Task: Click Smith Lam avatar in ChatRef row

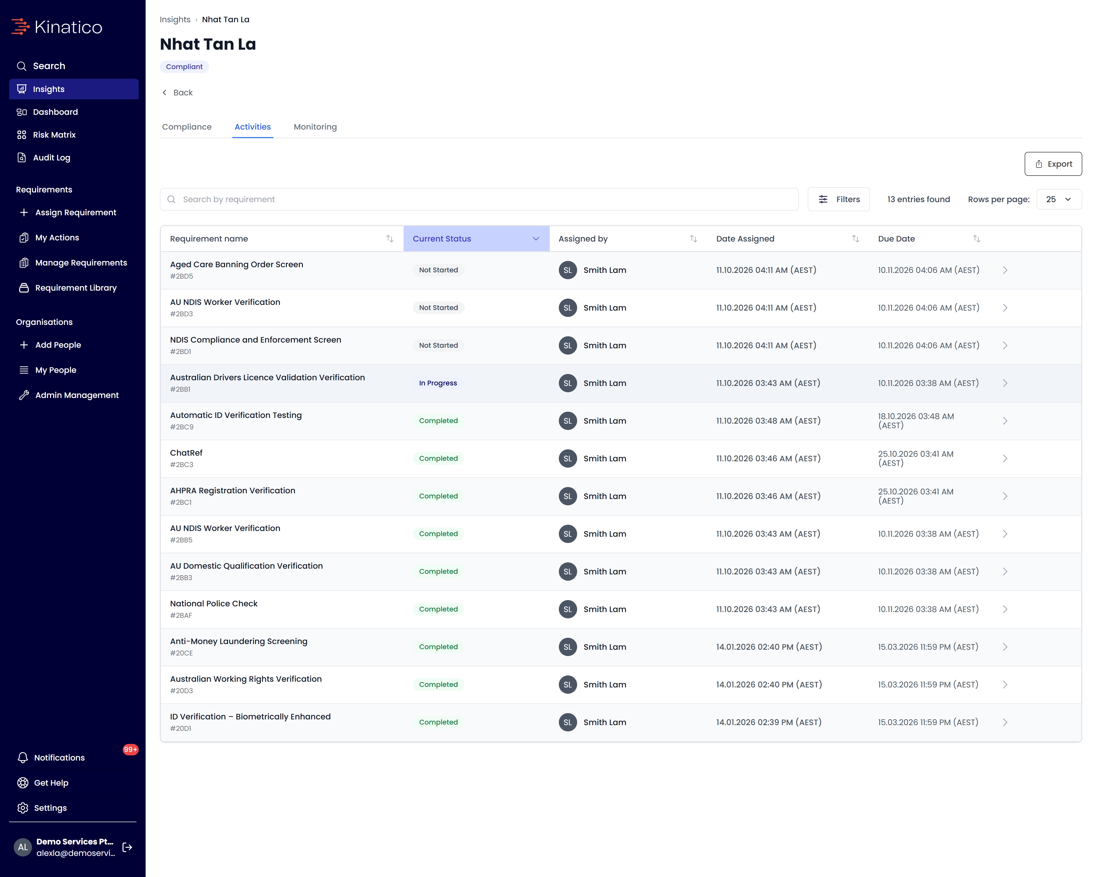Action: click(x=568, y=458)
